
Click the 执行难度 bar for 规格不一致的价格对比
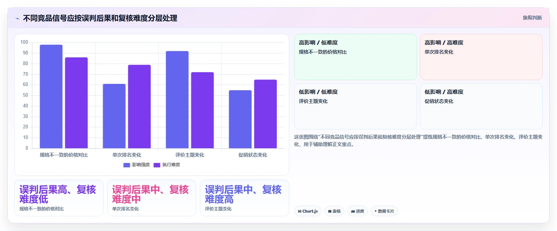pyautogui.click(x=76, y=103)
